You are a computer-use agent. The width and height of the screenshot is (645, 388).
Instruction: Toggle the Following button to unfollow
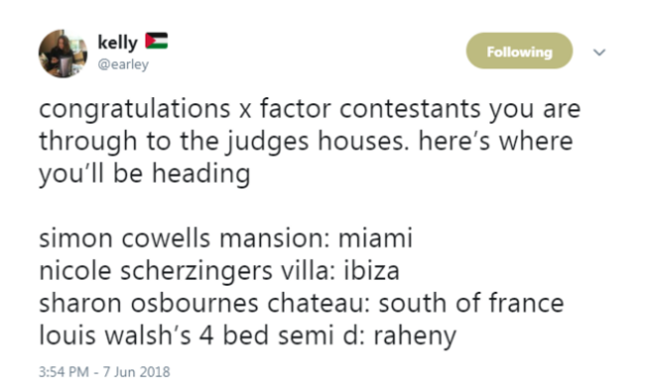pos(519,51)
